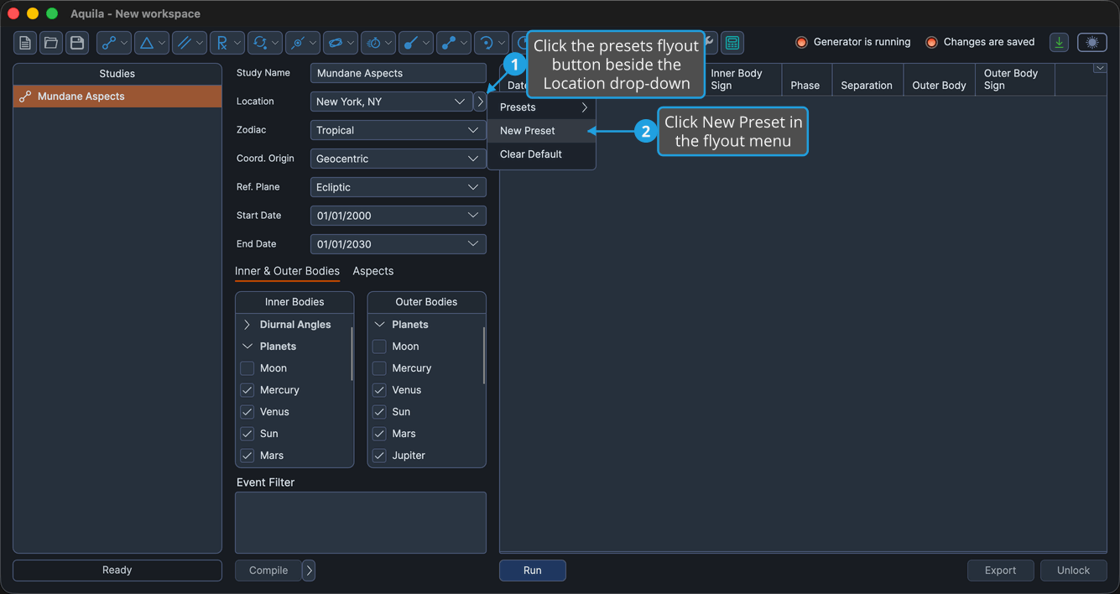Open the Coord. Origin Geocentric drop-down
Image resolution: width=1120 pixels, height=594 pixels.
[x=398, y=159]
